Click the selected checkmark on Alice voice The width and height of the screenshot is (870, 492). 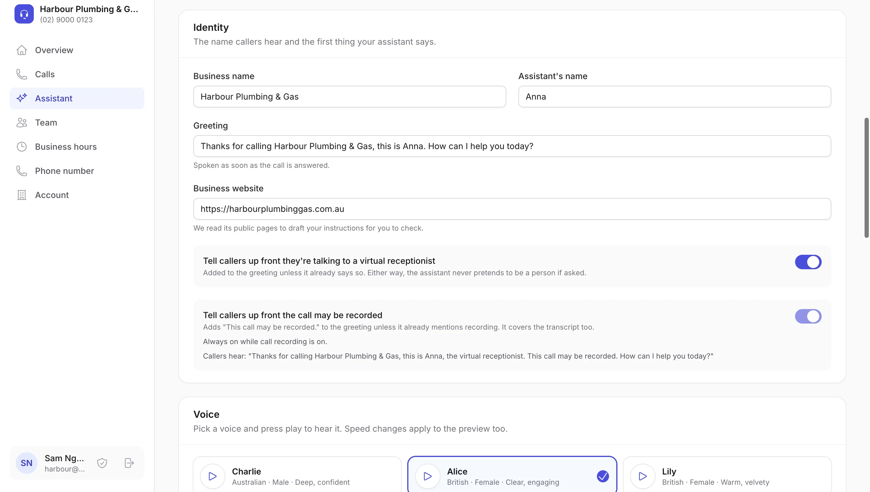click(603, 477)
